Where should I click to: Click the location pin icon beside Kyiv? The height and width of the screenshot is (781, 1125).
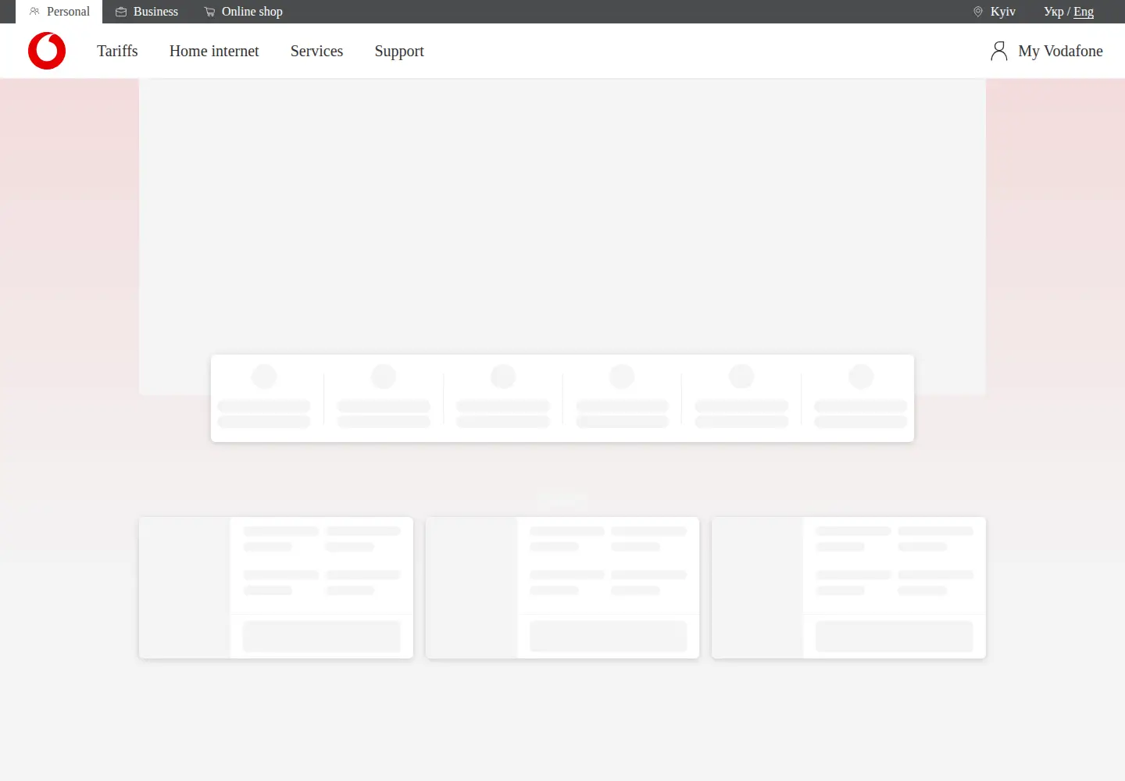tap(978, 12)
